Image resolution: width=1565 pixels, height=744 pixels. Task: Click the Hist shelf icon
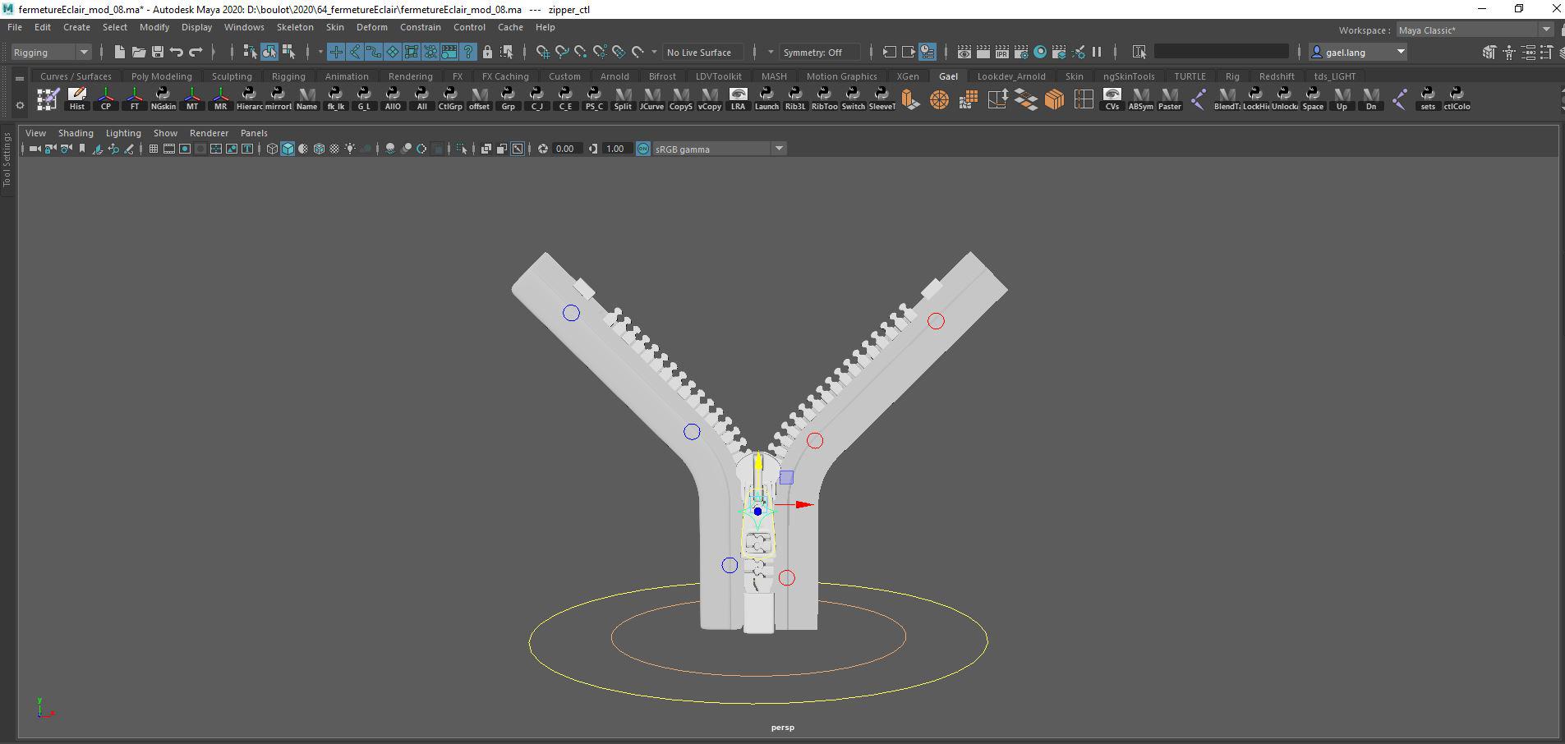(x=77, y=99)
